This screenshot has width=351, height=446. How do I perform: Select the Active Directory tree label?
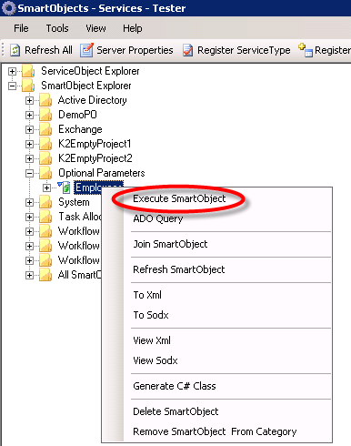(x=93, y=100)
